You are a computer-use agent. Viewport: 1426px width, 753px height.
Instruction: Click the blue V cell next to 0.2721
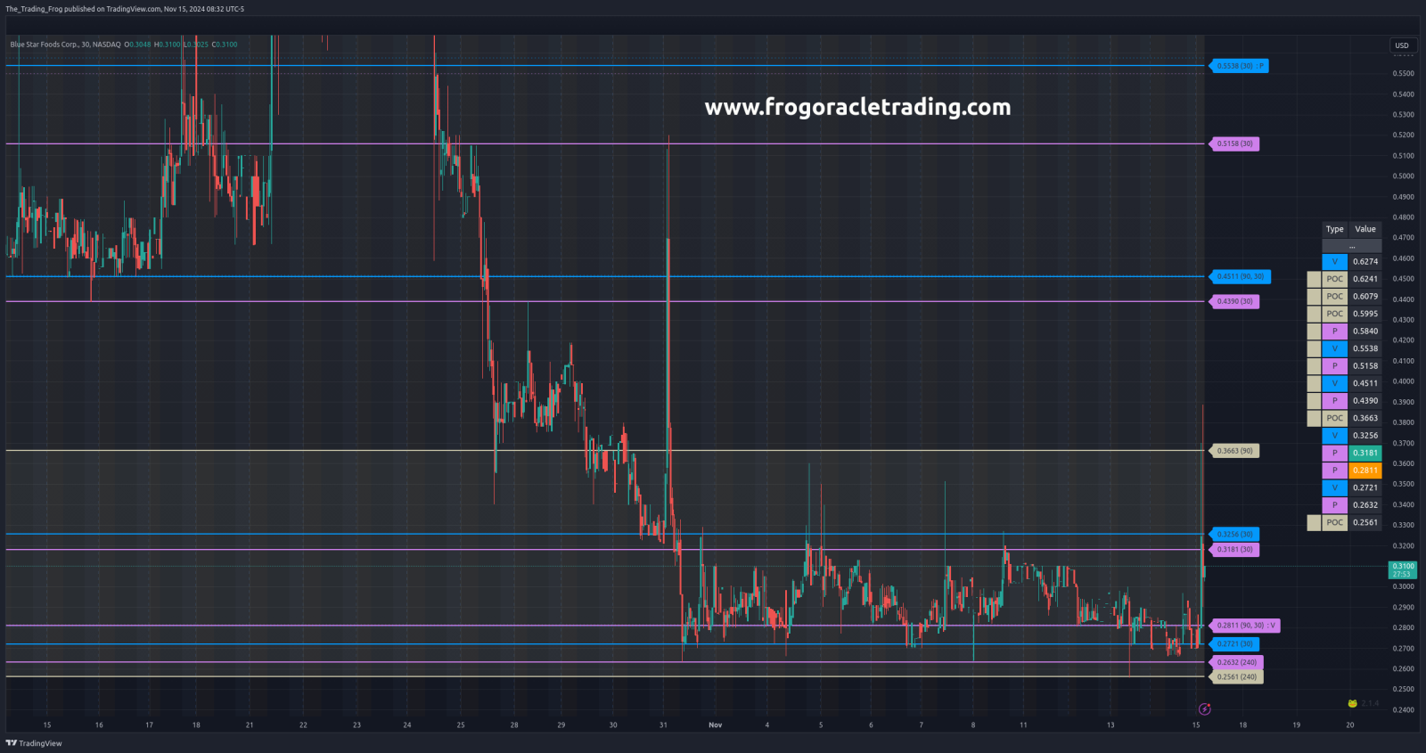(1335, 488)
